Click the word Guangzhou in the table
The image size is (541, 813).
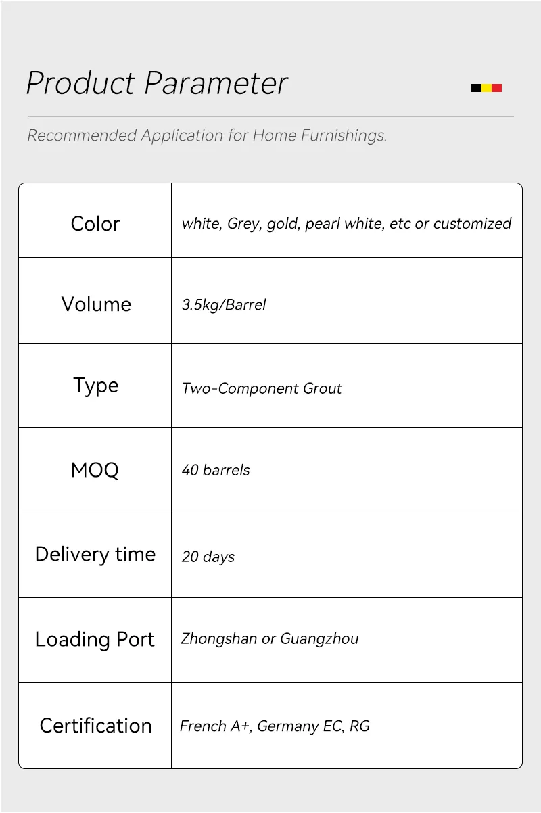(x=319, y=639)
